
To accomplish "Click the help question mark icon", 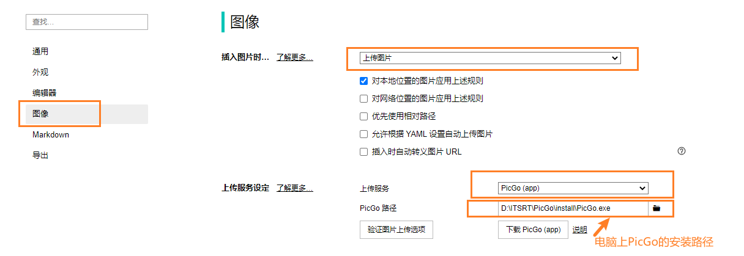I will [x=682, y=151].
